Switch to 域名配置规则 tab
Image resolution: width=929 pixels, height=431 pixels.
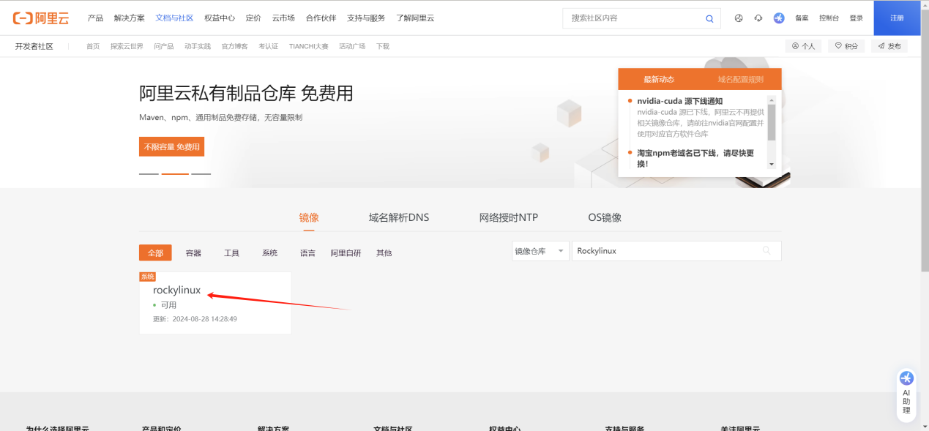(741, 79)
